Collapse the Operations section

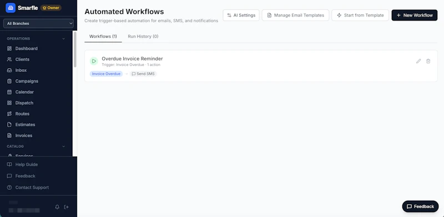(x=63, y=39)
